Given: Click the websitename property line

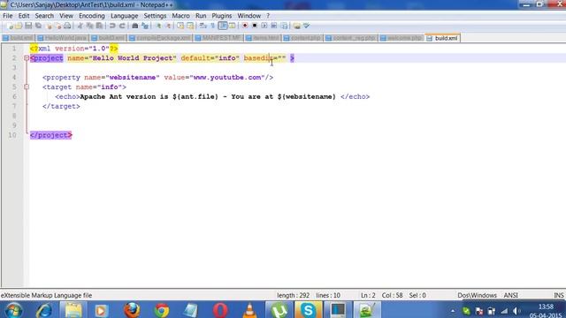Looking at the screenshot, I should (x=157, y=78).
